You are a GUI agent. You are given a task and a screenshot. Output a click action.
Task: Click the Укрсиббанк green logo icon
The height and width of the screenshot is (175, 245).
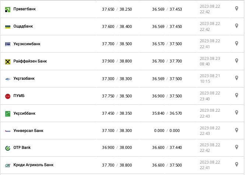coord(7,114)
